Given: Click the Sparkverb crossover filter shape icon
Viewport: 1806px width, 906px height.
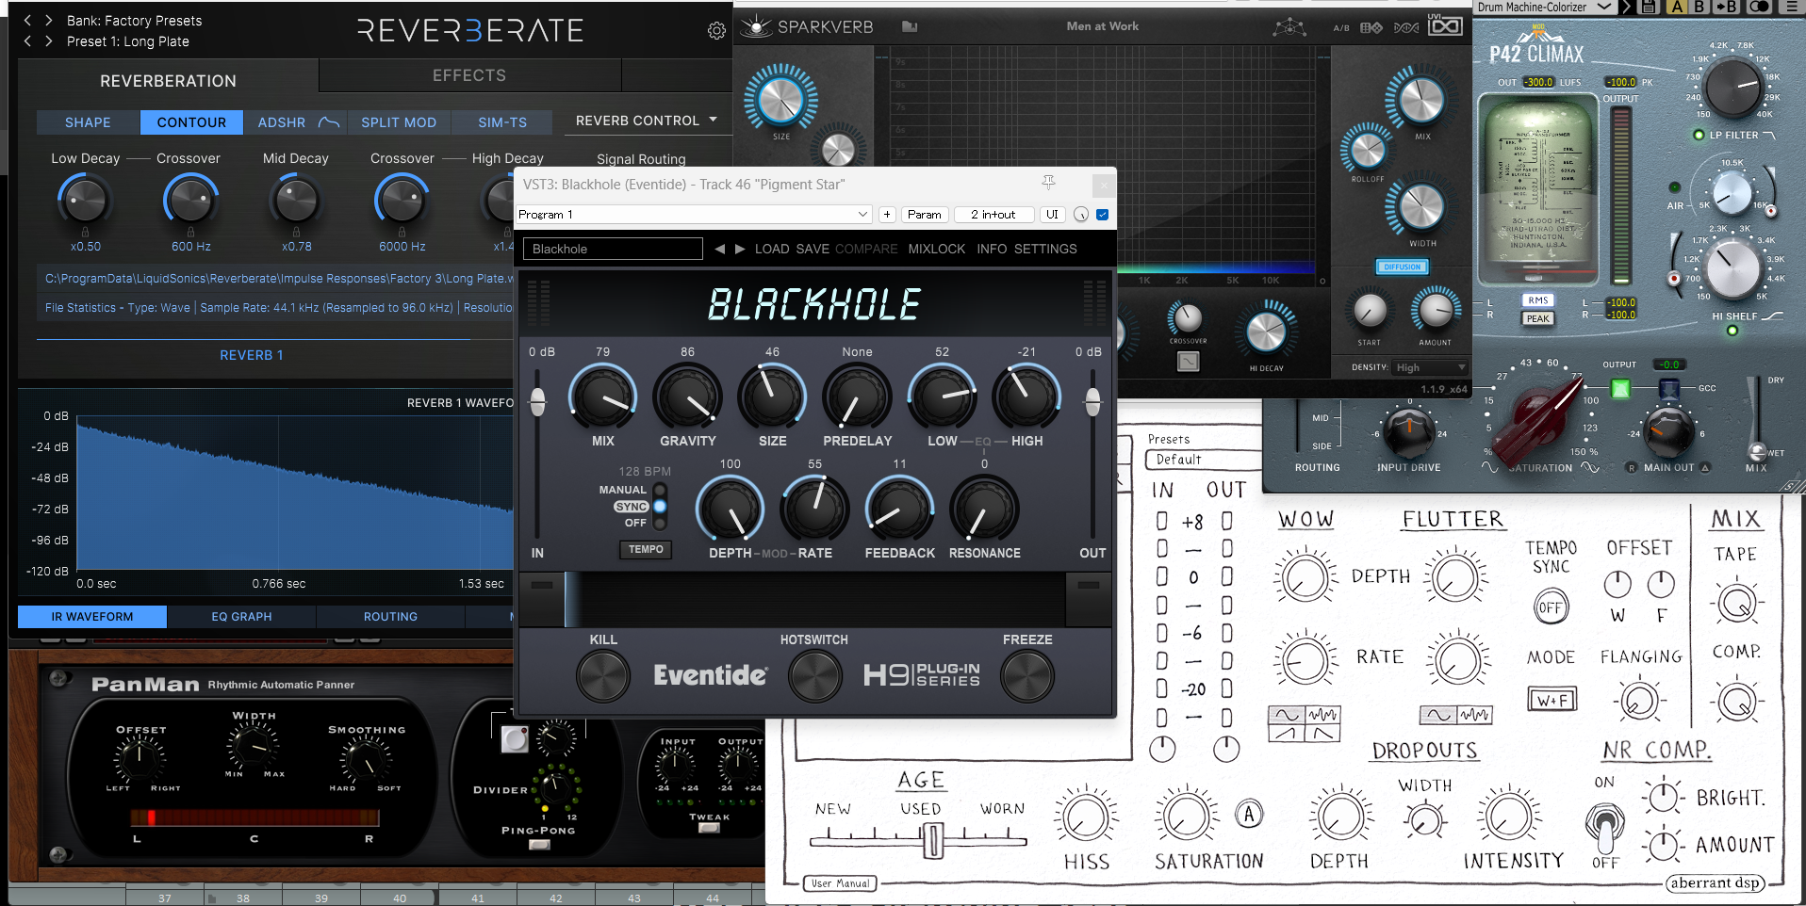Looking at the screenshot, I should tap(1188, 361).
